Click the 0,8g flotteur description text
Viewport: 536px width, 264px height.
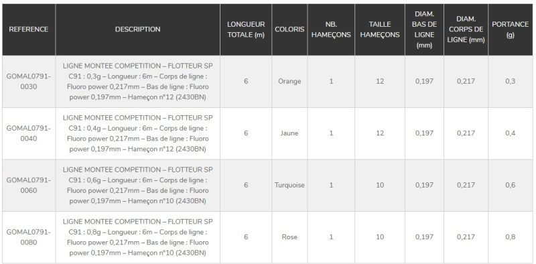point(138,237)
